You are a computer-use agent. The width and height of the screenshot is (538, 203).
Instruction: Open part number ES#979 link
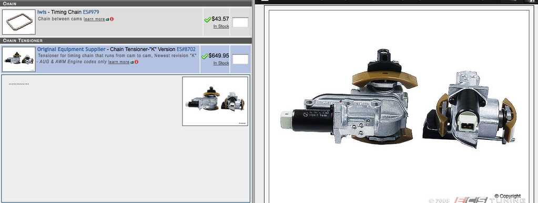click(x=91, y=12)
